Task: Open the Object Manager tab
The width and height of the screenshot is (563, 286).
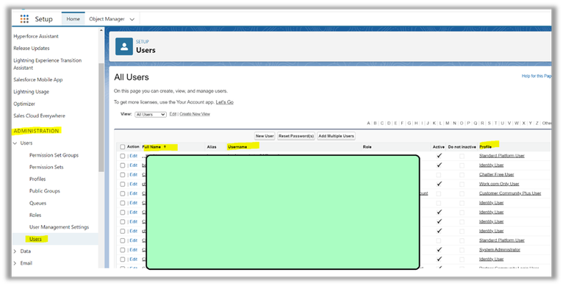Action: [107, 19]
